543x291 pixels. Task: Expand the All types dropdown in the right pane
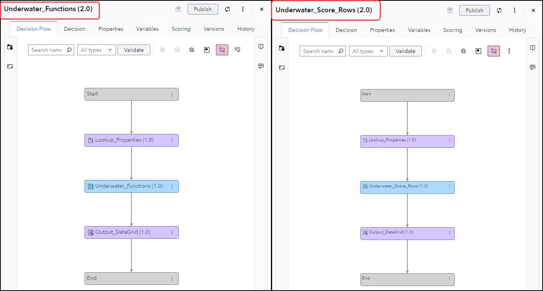tap(368, 51)
